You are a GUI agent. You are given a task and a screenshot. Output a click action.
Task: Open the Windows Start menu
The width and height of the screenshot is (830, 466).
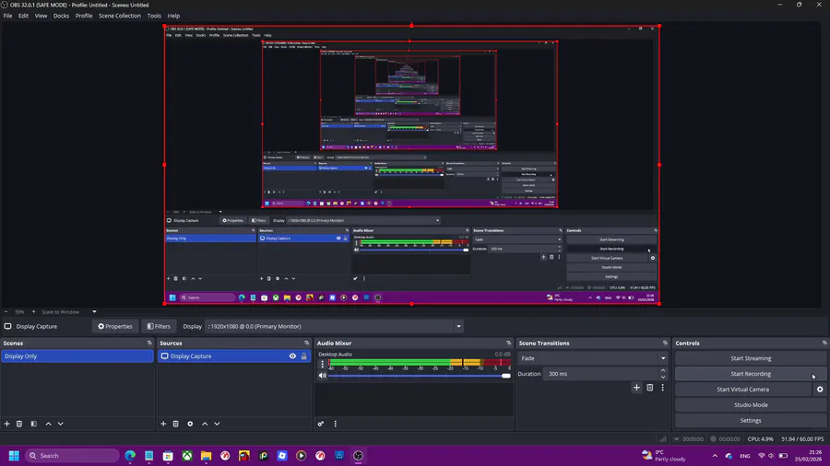tap(14, 456)
